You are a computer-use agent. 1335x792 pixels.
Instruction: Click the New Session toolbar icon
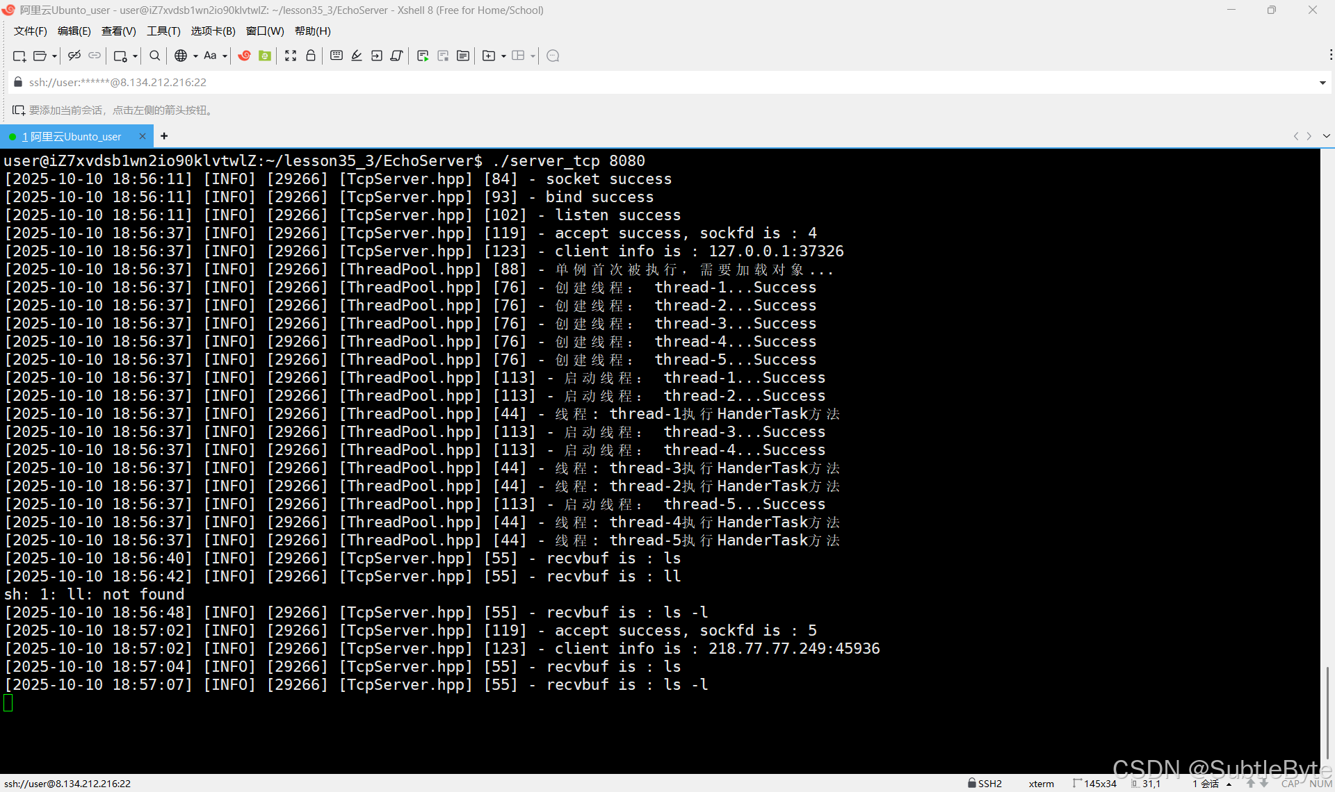pos(19,56)
